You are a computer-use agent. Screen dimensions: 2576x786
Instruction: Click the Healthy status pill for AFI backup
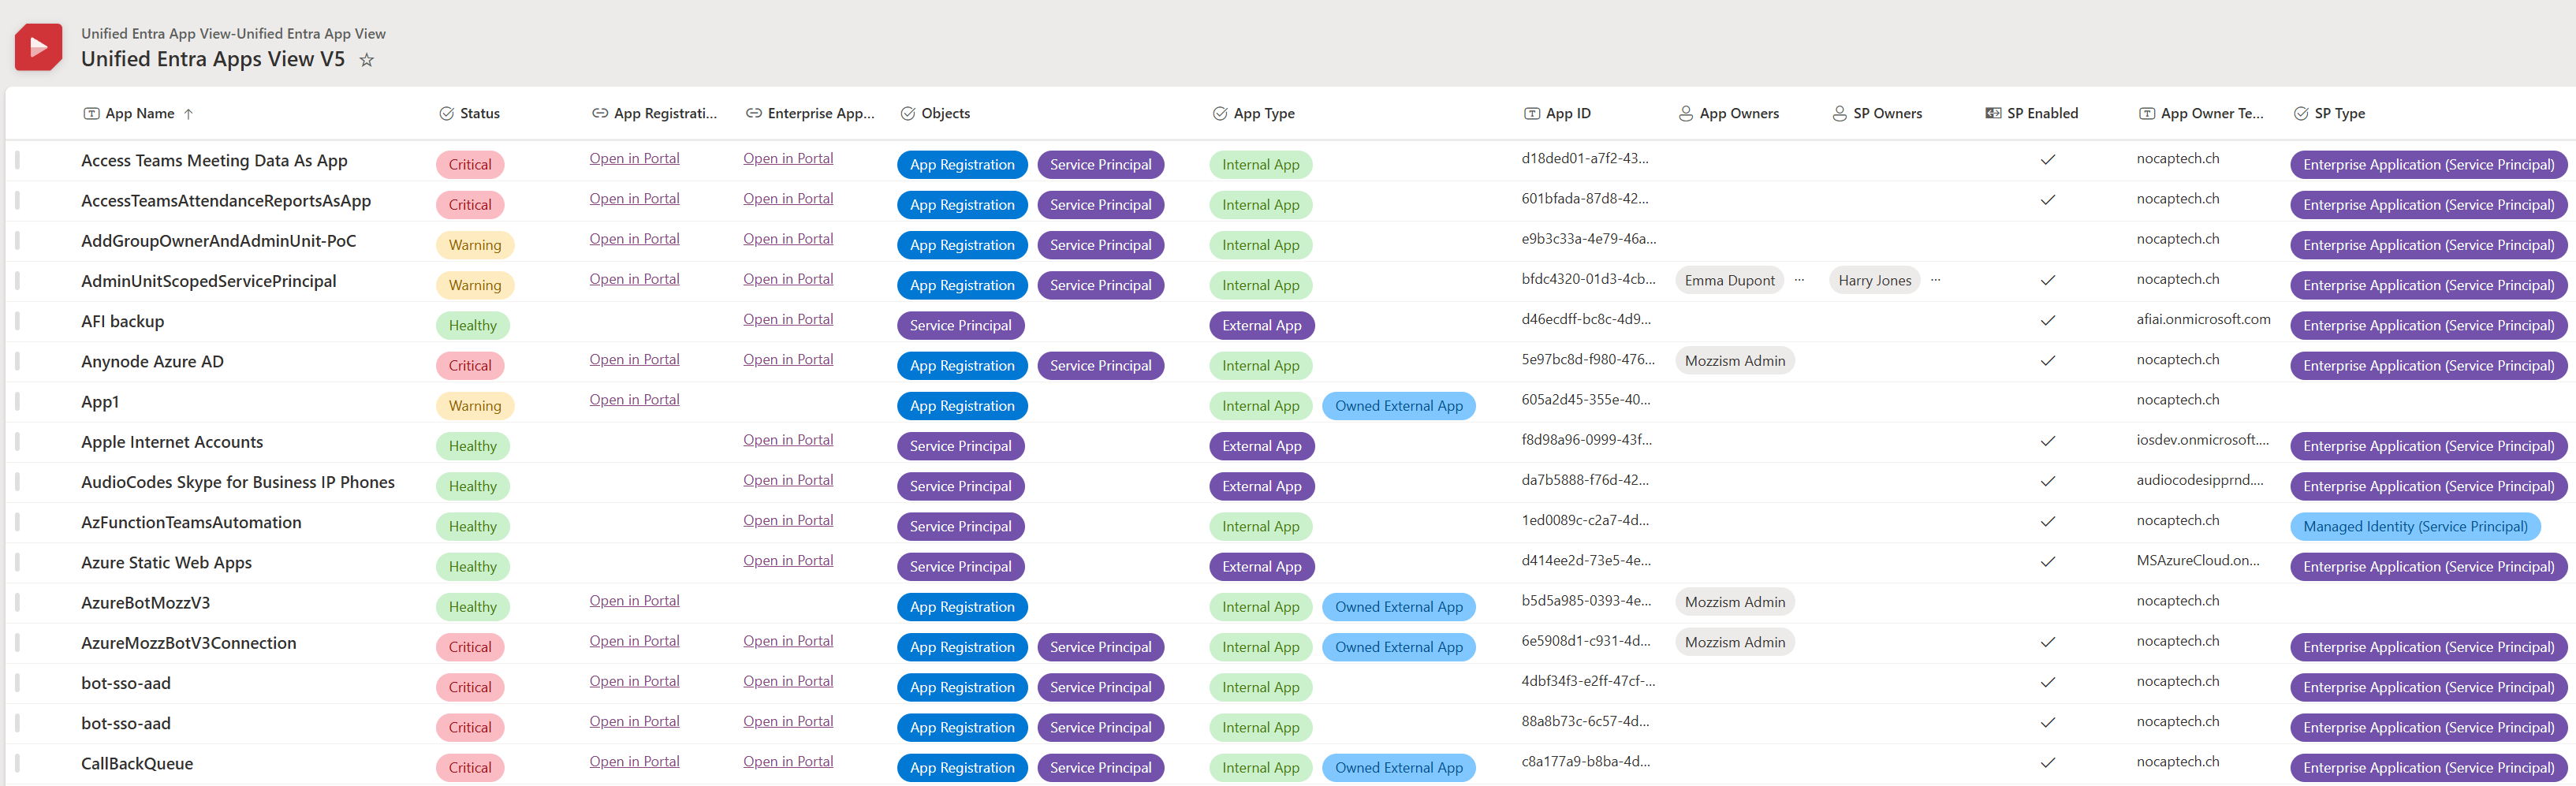pos(473,326)
